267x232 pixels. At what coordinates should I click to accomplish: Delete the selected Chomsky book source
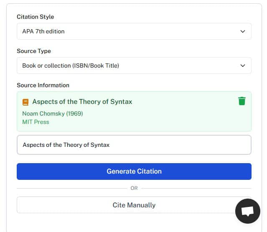pos(242,101)
